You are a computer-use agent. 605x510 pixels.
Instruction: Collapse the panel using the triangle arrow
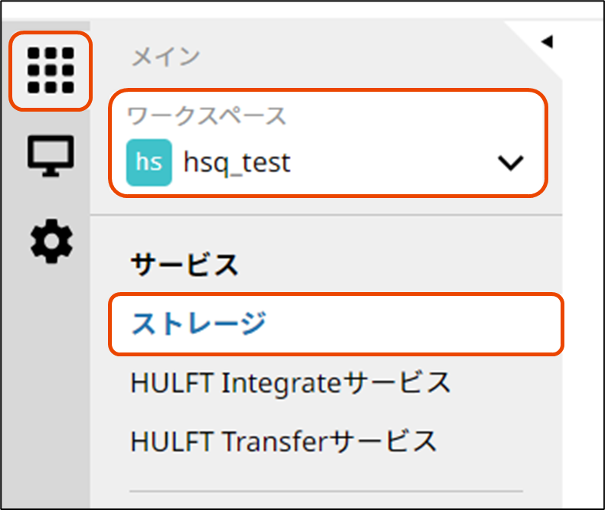tap(546, 42)
